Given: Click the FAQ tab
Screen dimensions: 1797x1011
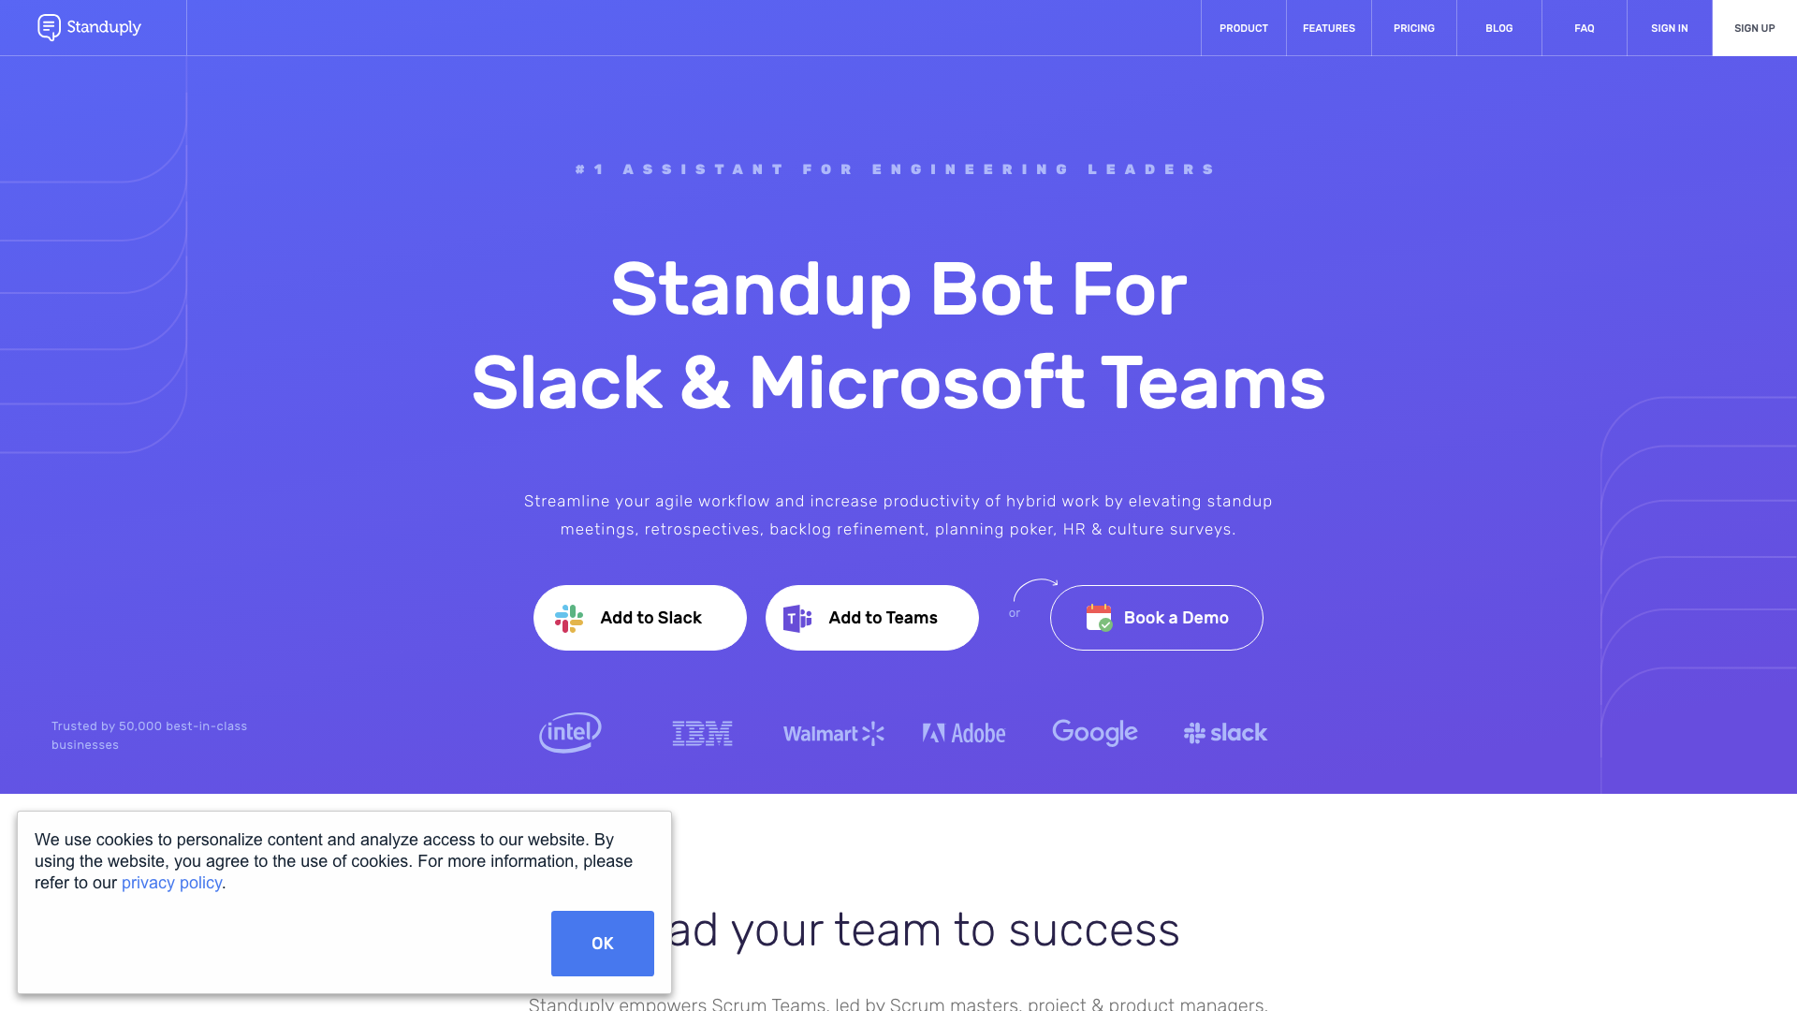Looking at the screenshot, I should coord(1585,27).
